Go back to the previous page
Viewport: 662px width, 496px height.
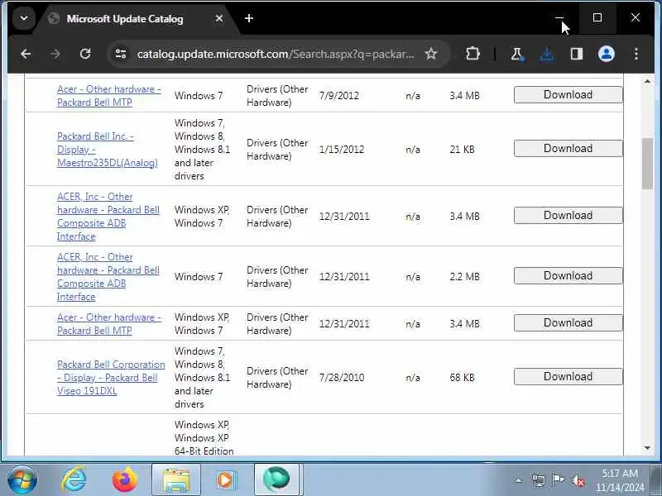tap(26, 54)
